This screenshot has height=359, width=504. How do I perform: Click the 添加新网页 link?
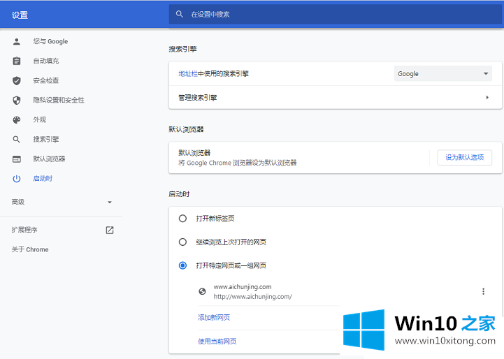pos(214,318)
